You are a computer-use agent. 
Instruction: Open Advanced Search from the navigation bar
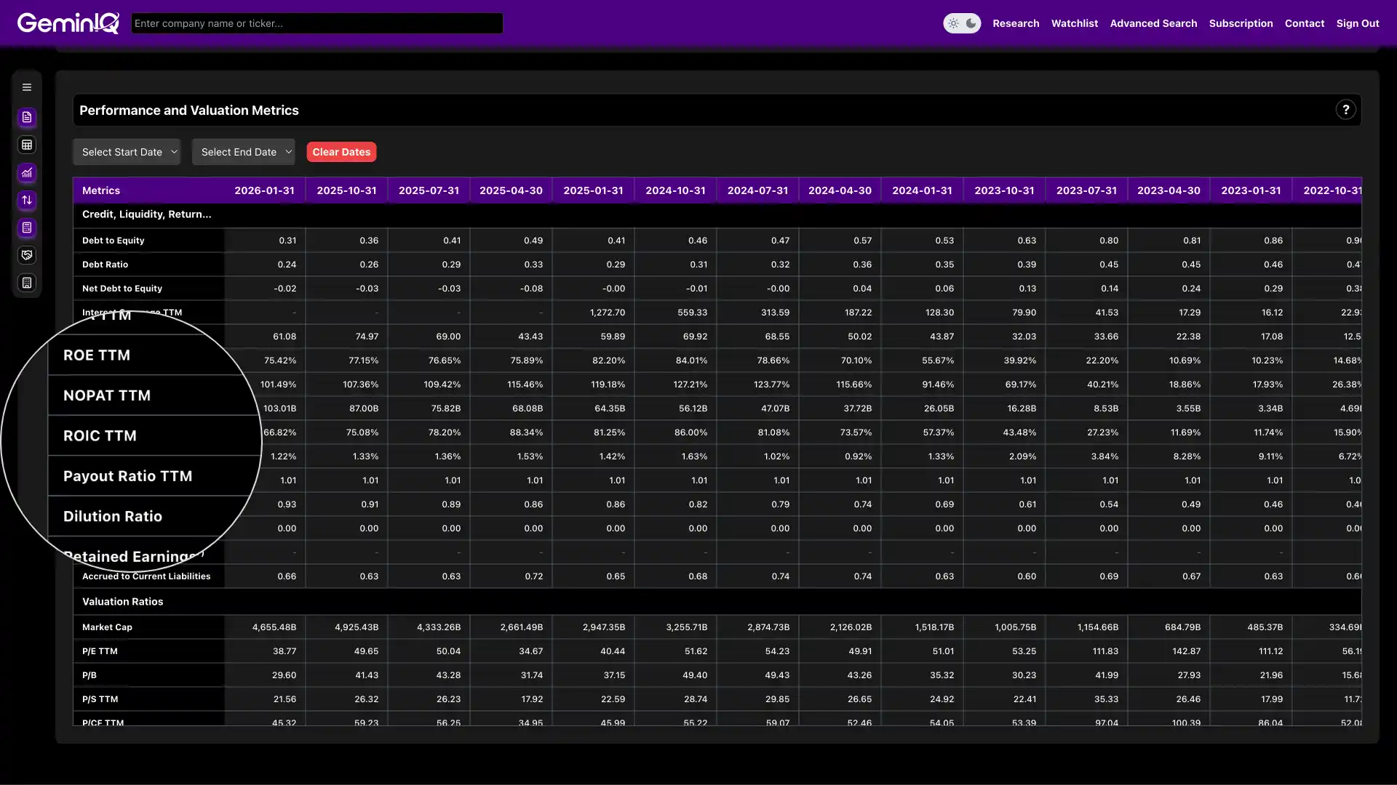(1153, 23)
